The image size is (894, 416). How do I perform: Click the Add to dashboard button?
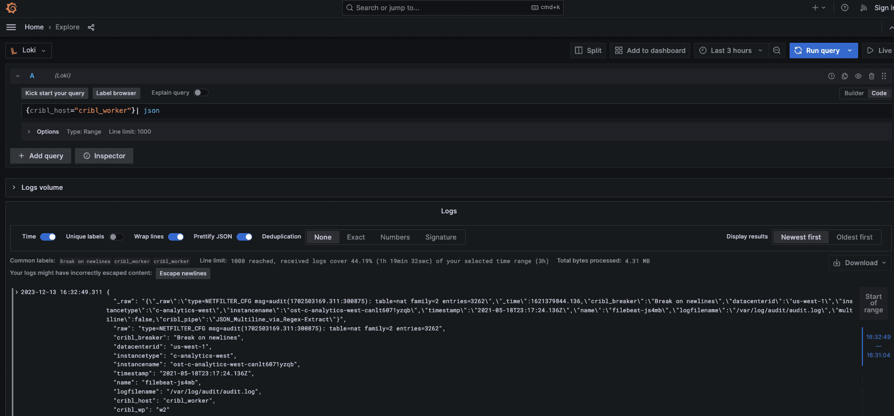click(x=650, y=50)
